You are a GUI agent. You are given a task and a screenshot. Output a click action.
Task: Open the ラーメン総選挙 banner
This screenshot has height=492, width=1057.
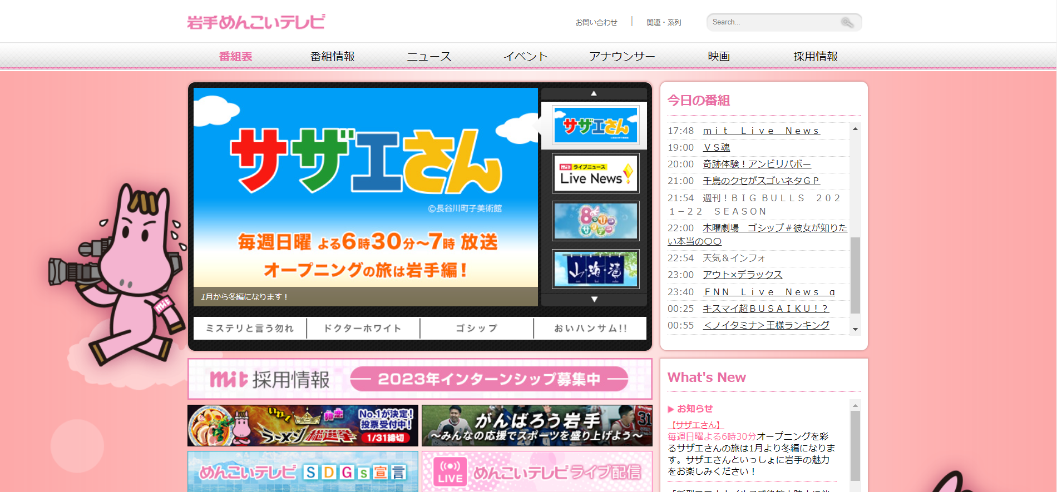pyautogui.click(x=303, y=426)
